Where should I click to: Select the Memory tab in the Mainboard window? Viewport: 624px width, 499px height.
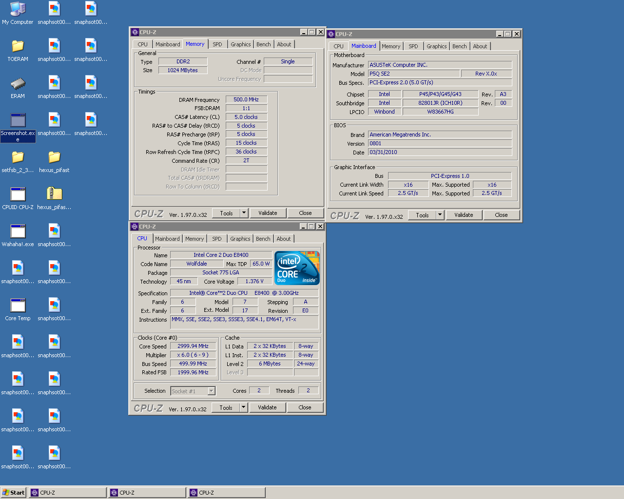pyautogui.click(x=391, y=46)
